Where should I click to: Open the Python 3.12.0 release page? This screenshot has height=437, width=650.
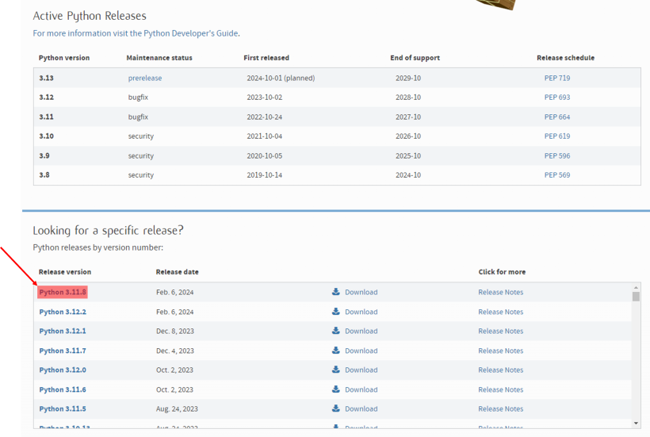pyautogui.click(x=63, y=370)
